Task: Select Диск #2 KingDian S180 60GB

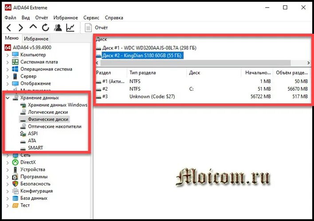Action: (142, 55)
